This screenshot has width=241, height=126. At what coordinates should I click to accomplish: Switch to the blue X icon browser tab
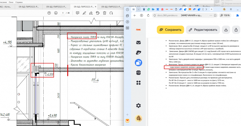point(158,9)
